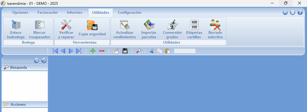Click the copy documents icon
Image resolution: width=307 pixels, height=112 pixels.
(160, 51)
